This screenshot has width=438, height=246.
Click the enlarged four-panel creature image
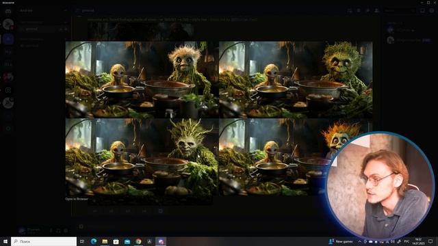click(x=219, y=118)
